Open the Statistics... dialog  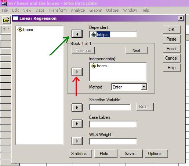pos(80,154)
